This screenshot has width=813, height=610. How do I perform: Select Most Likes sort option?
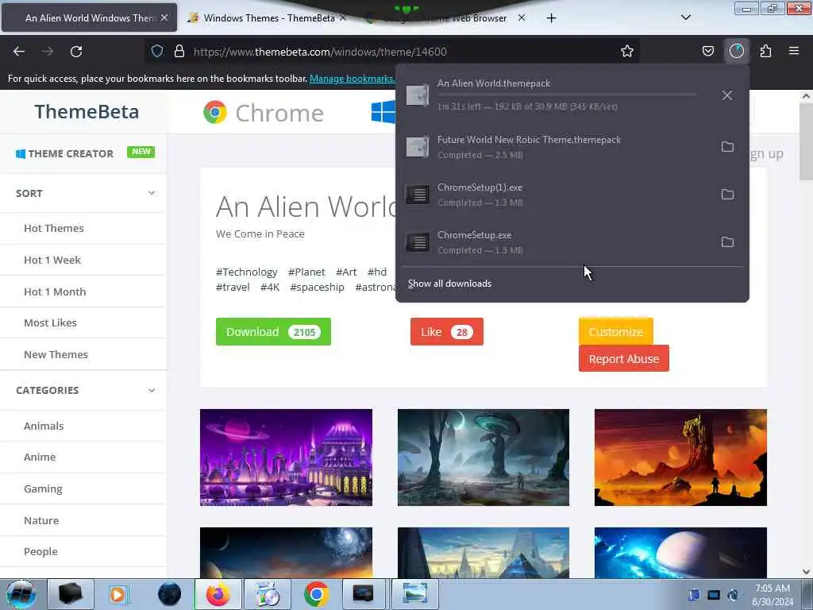click(50, 322)
